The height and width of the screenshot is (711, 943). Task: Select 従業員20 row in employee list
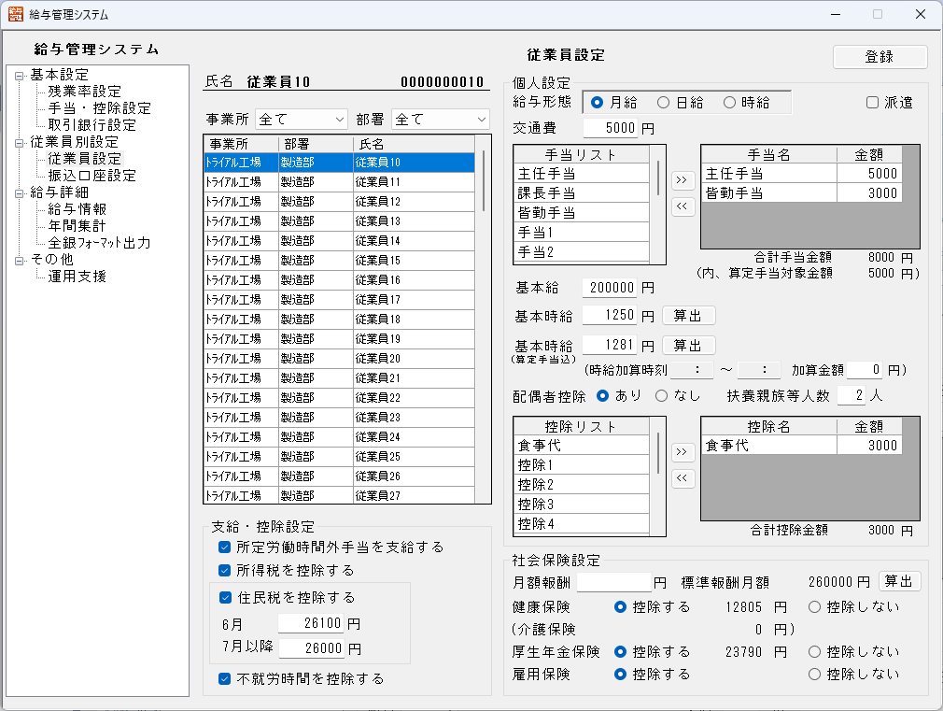[x=339, y=358]
